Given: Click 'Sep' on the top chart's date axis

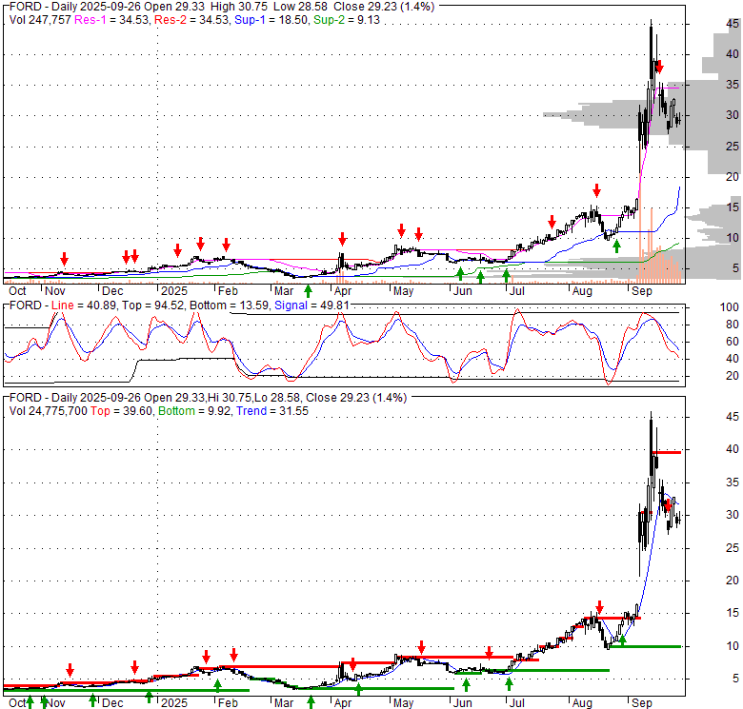Looking at the screenshot, I should 642,291.
